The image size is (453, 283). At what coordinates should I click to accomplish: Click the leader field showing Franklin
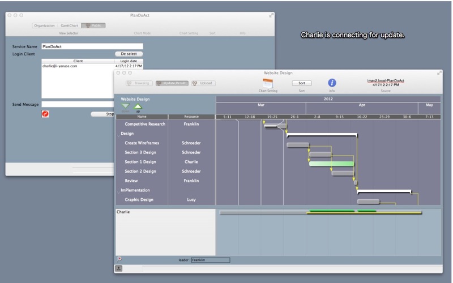point(211,260)
